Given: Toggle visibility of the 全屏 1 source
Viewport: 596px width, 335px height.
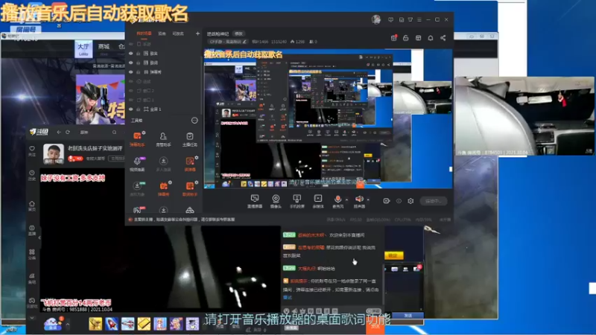Looking at the screenshot, I should coord(131,109).
